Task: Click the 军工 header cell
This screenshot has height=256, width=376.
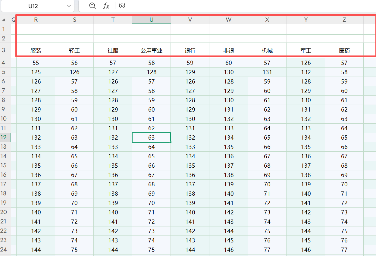Action: (x=305, y=51)
